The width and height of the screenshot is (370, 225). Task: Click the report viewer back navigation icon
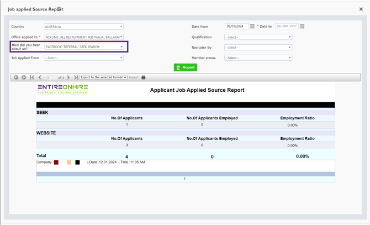pyautogui.click(x=16, y=77)
